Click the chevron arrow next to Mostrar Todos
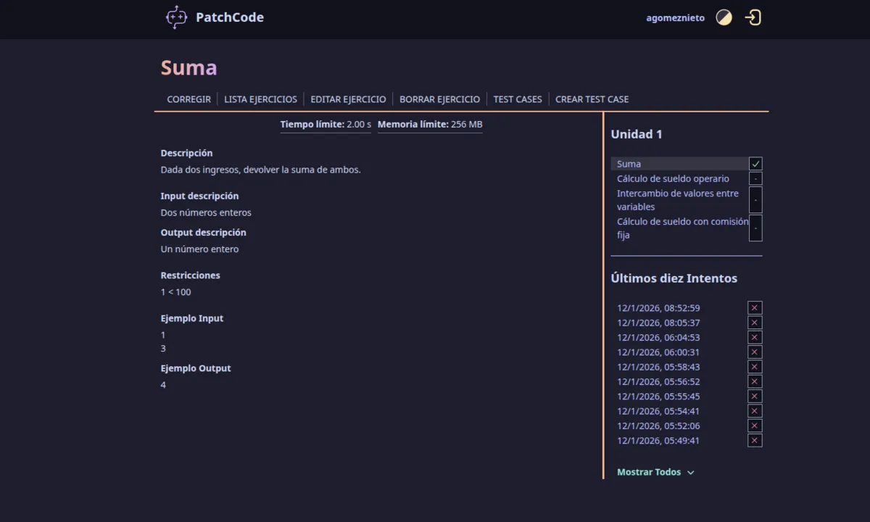870x522 pixels. coord(690,473)
